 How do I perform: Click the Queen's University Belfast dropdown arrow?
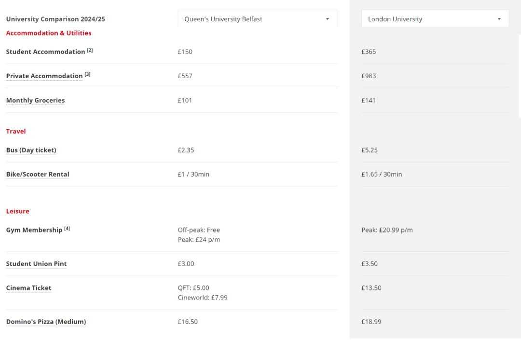[x=328, y=19]
